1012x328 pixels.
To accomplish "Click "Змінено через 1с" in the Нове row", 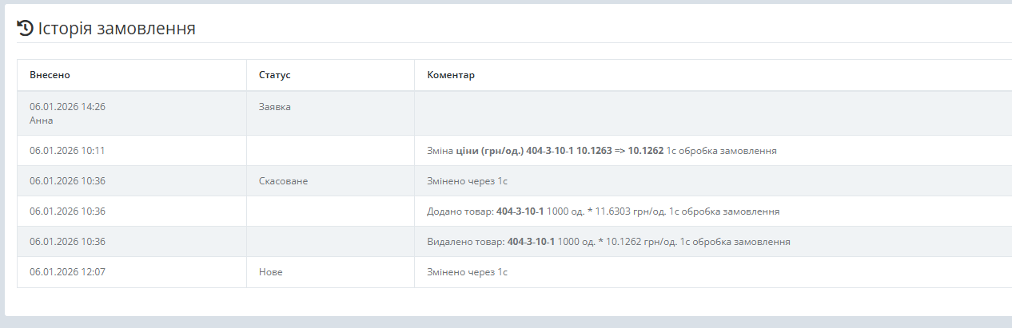I will (x=468, y=272).
